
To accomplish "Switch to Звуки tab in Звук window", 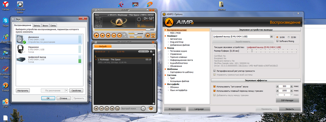I will 45,26.
